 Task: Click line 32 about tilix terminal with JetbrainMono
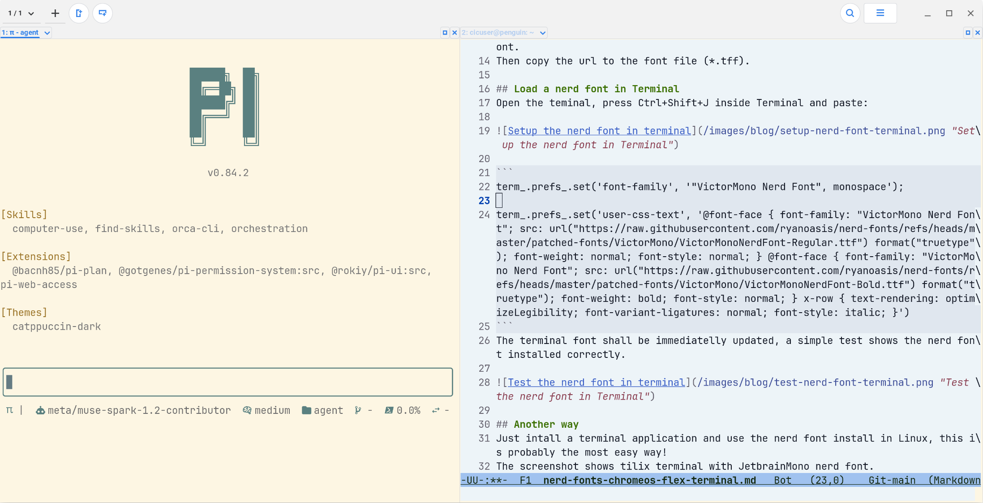[685, 466]
